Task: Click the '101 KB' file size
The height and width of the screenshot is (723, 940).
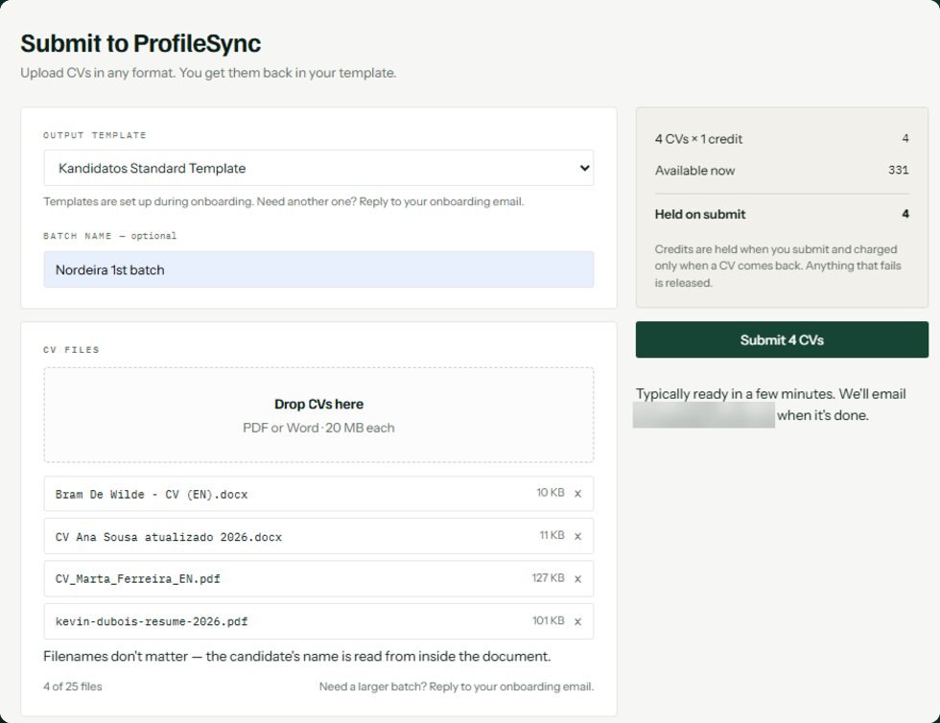Action: tap(549, 620)
